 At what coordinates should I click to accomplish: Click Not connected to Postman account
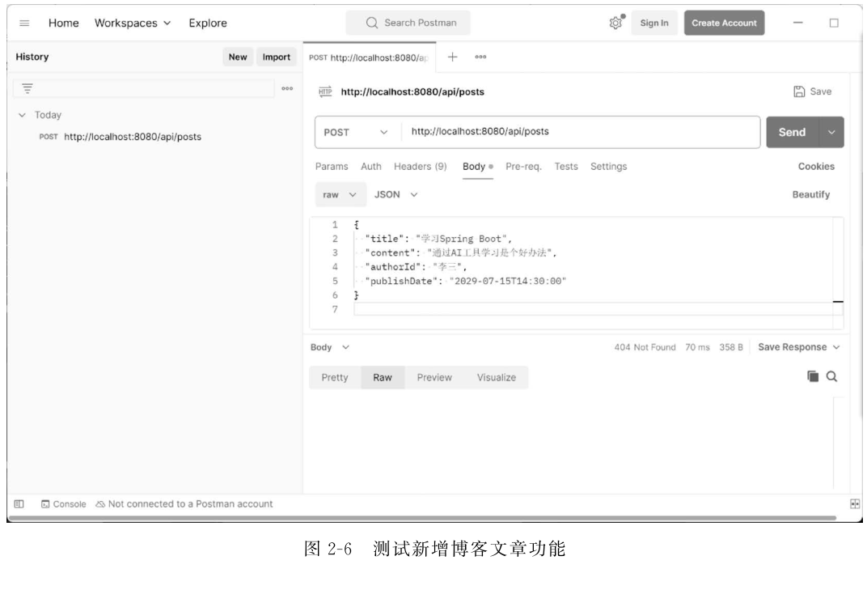tap(184, 504)
